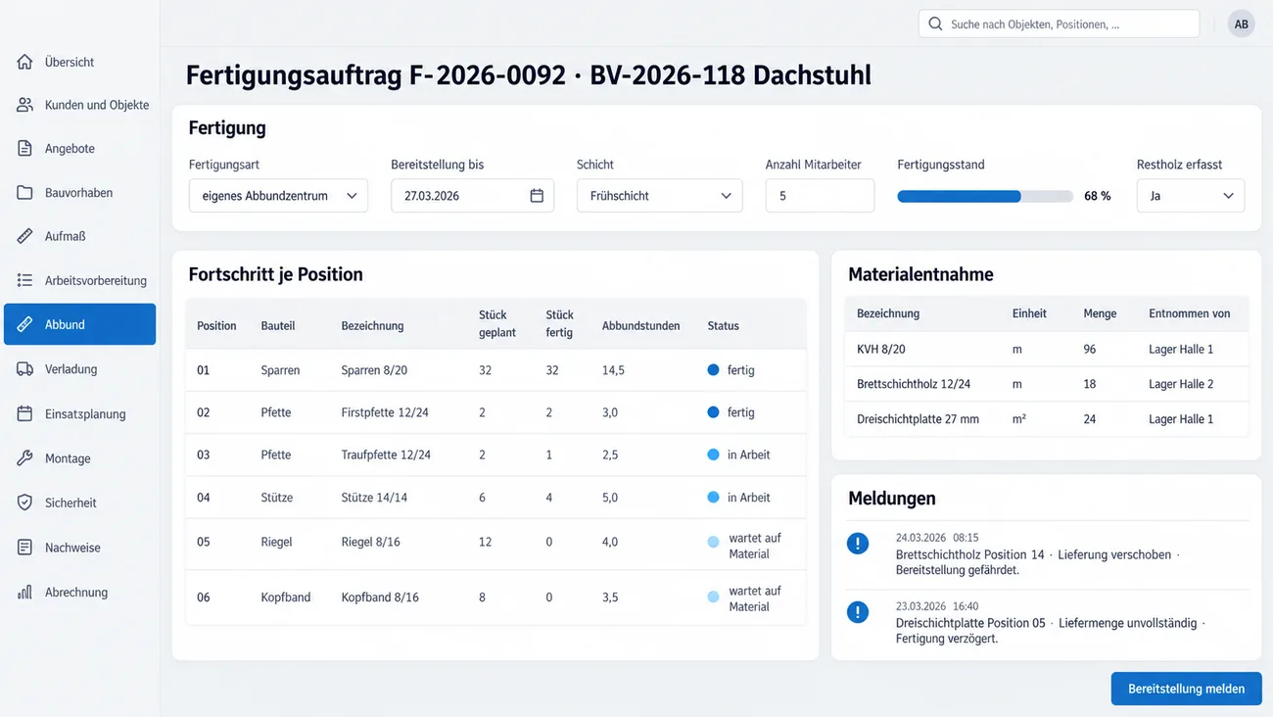This screenshot has width=1273, height=717.
Task: Click the Angebote document icon
Action: (25, 149)
